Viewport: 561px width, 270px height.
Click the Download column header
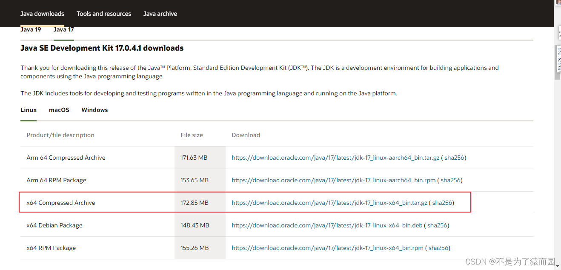[246, 135]
